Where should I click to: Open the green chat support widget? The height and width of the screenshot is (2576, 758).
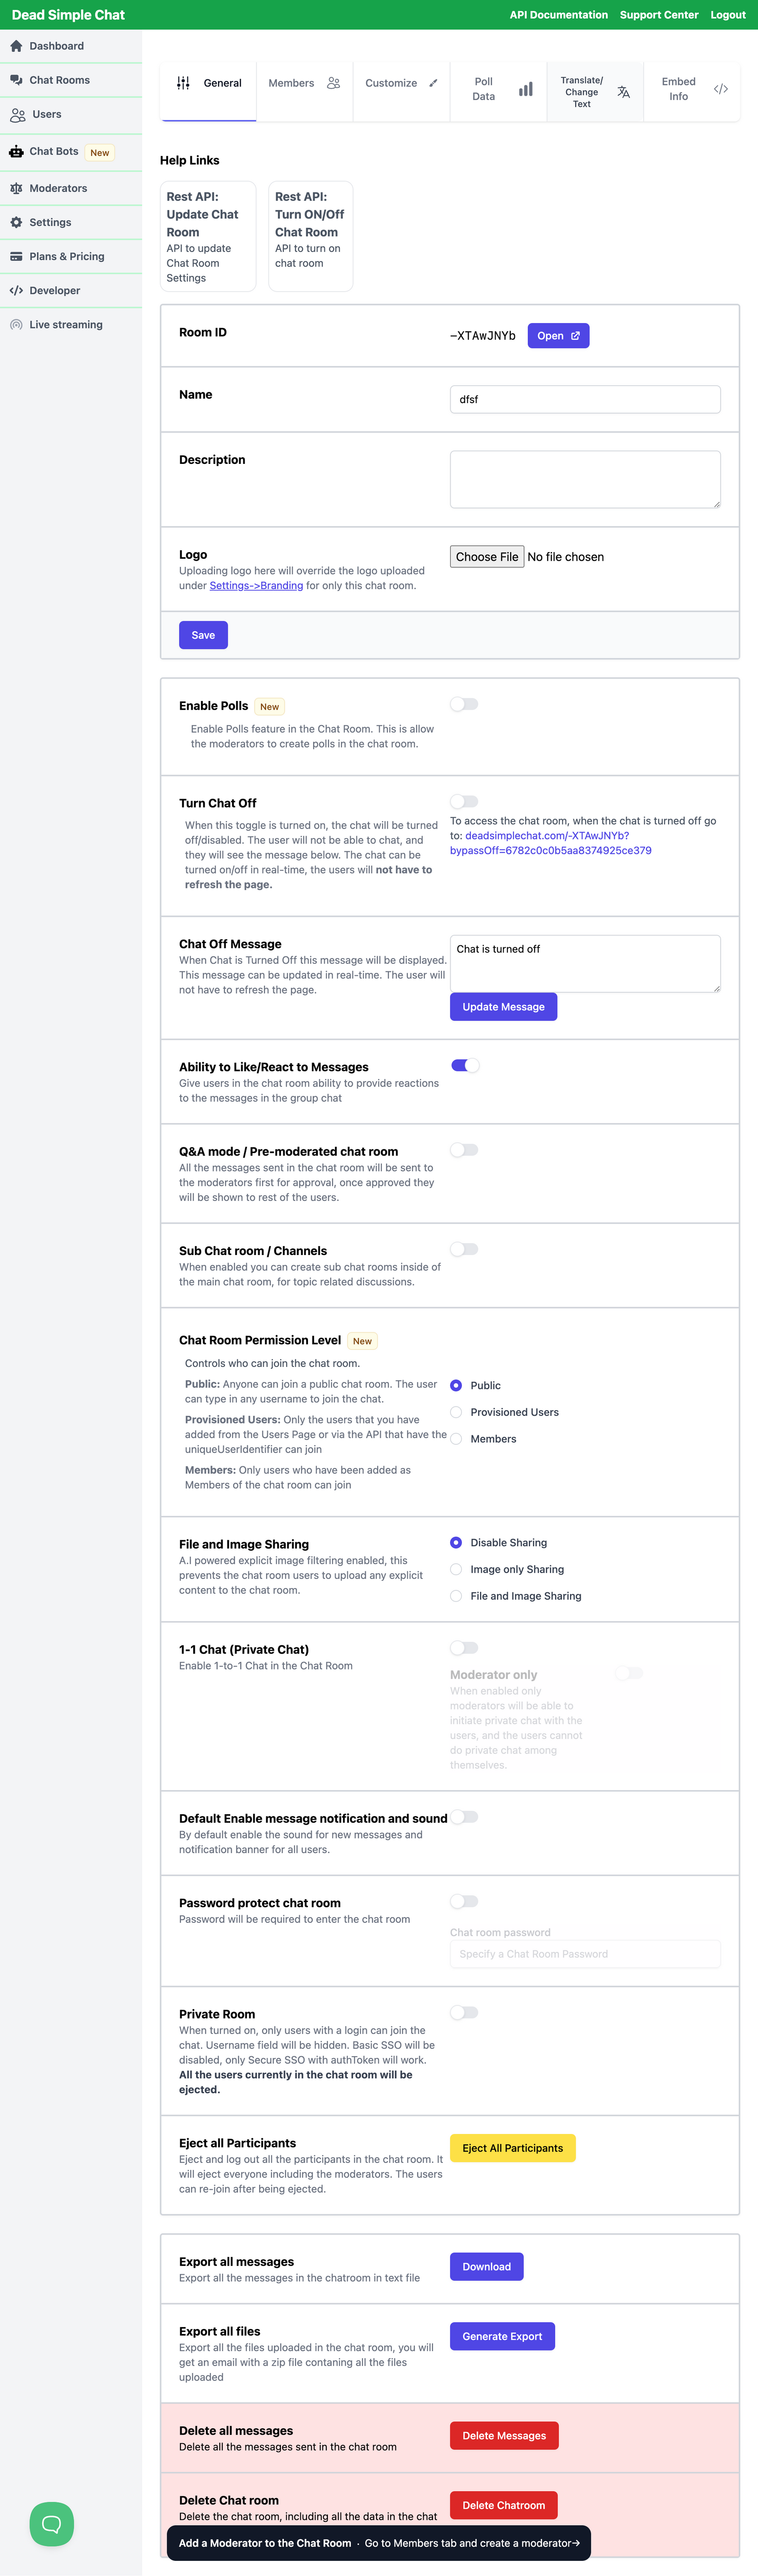pos(51,2524)
